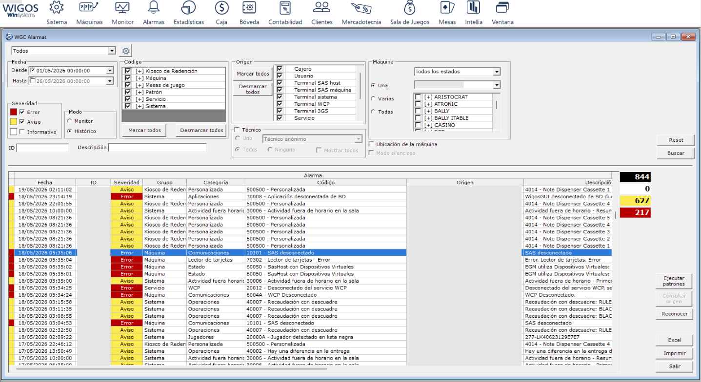Open the Sala de Juegos money bag icon
This screenshot has width=701, height=382.
click(x=410, y=7)
